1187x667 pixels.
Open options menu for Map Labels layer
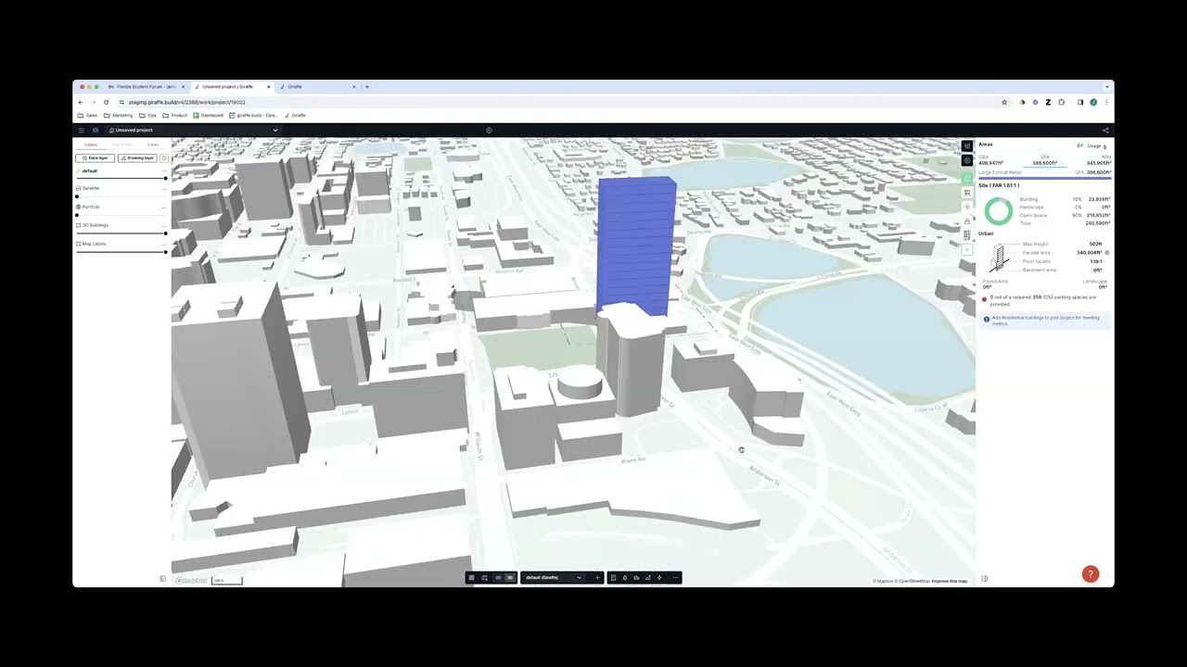point(164,245)
